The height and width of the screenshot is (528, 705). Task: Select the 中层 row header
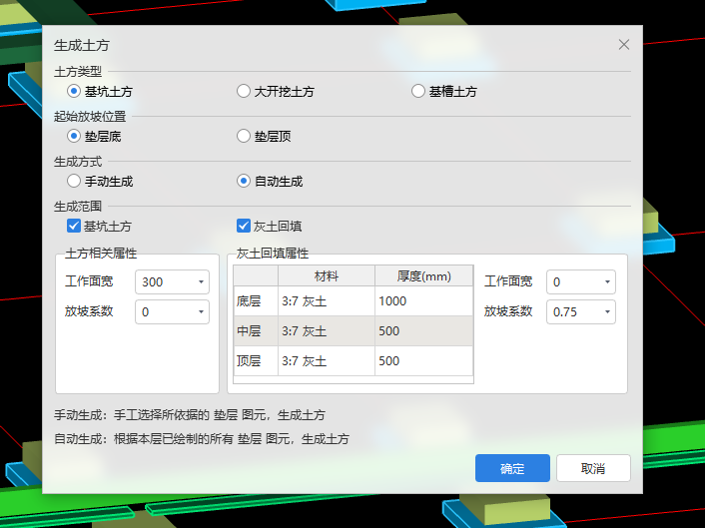[x=256, y=331]
